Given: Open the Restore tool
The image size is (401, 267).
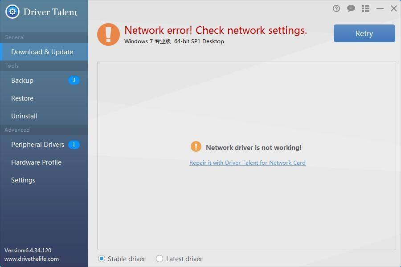Looking at the screenshot, I should tap(44, 98).
